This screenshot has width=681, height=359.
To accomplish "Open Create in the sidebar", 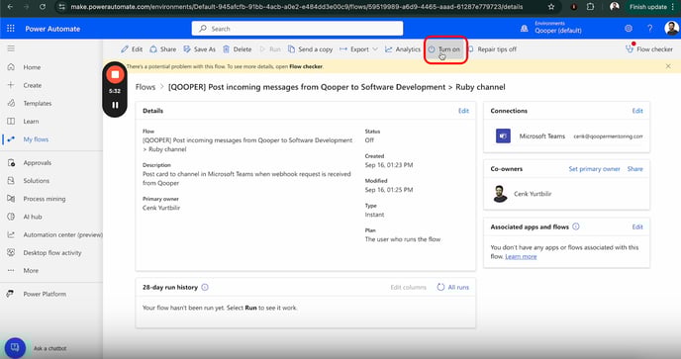I will [32, 85].
